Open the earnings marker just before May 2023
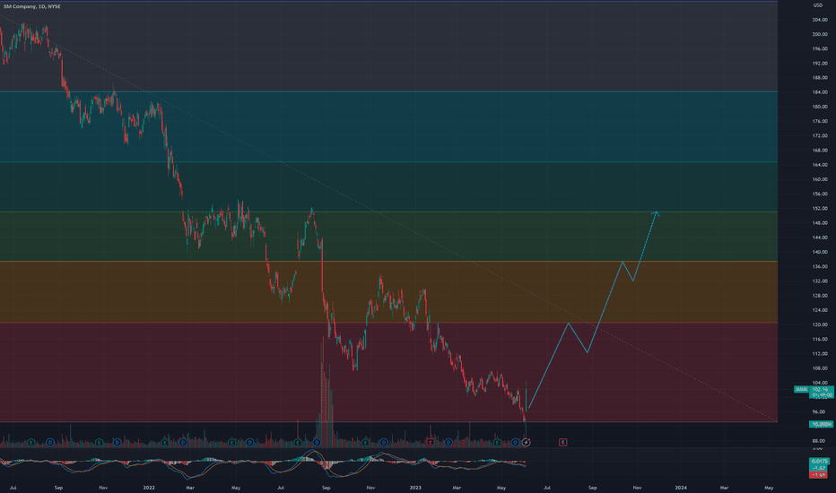The width and height of the screenshot is (836, 493). pos(498,443)
